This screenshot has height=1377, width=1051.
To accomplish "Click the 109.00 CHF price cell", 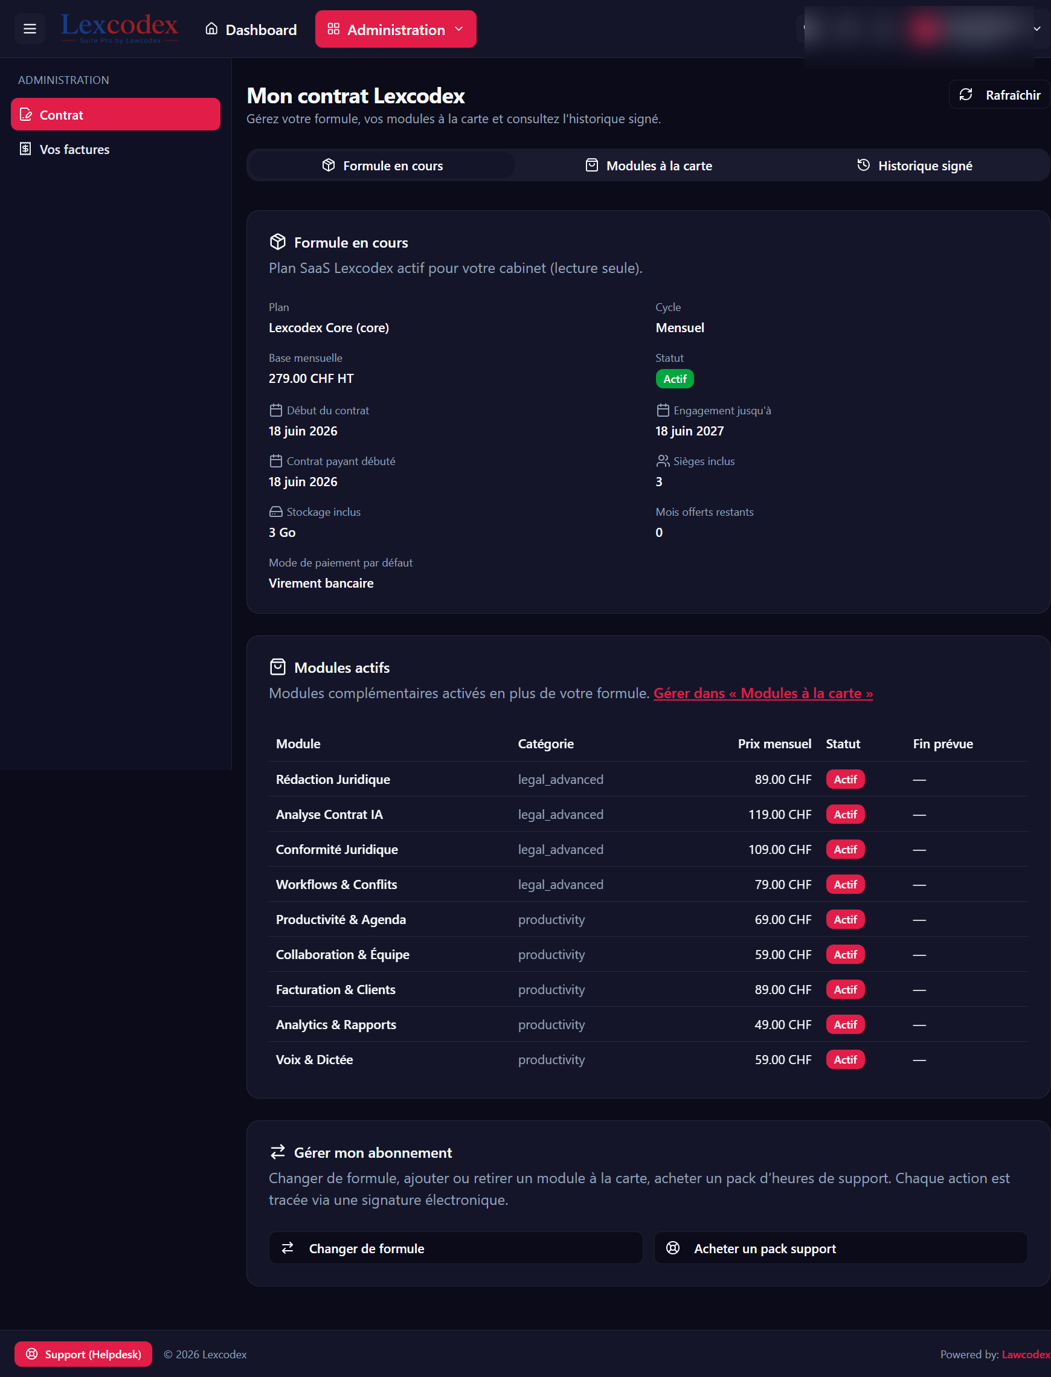I will click(x=779, y=849).
